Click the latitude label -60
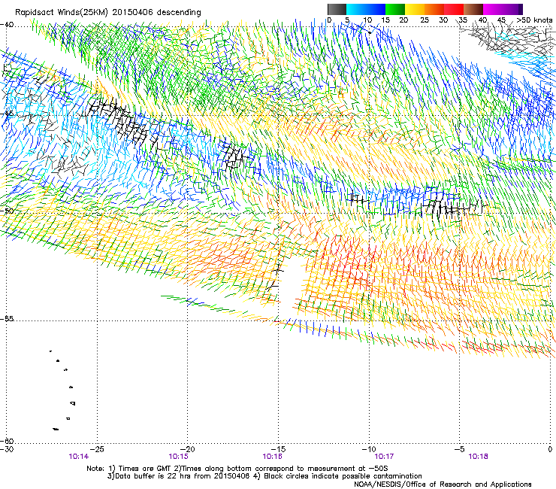Image resolution: width=556 pixels, height=489 pixels. (7, 441)
